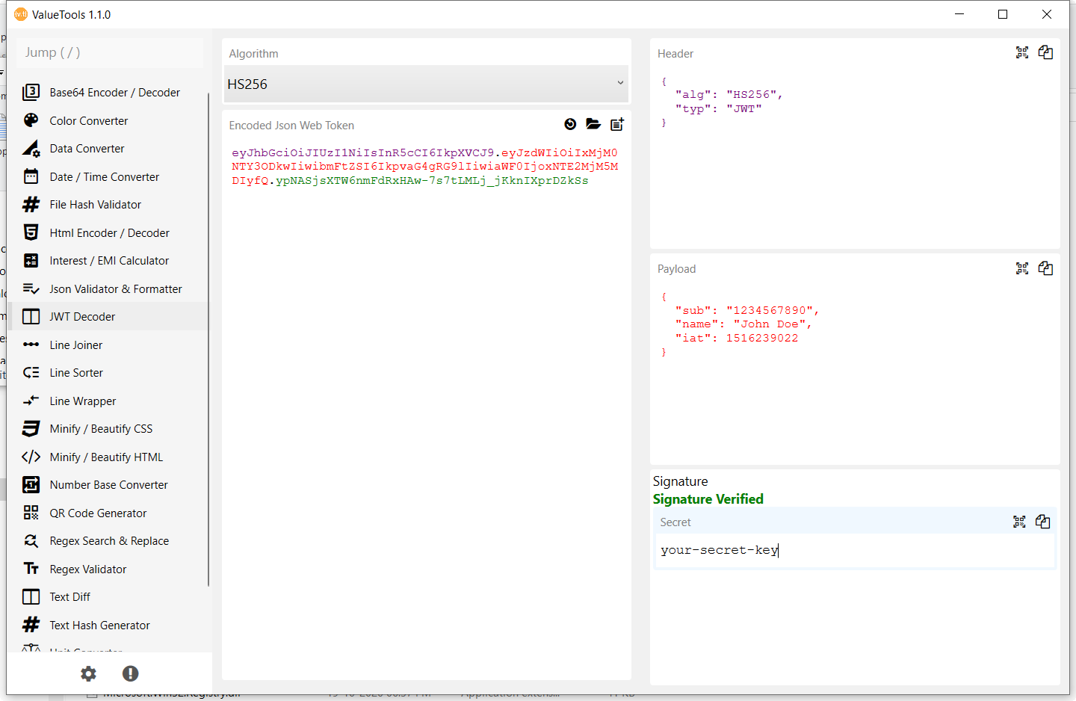Generate QR code for Header
1076x701 pixels.
1022,52
